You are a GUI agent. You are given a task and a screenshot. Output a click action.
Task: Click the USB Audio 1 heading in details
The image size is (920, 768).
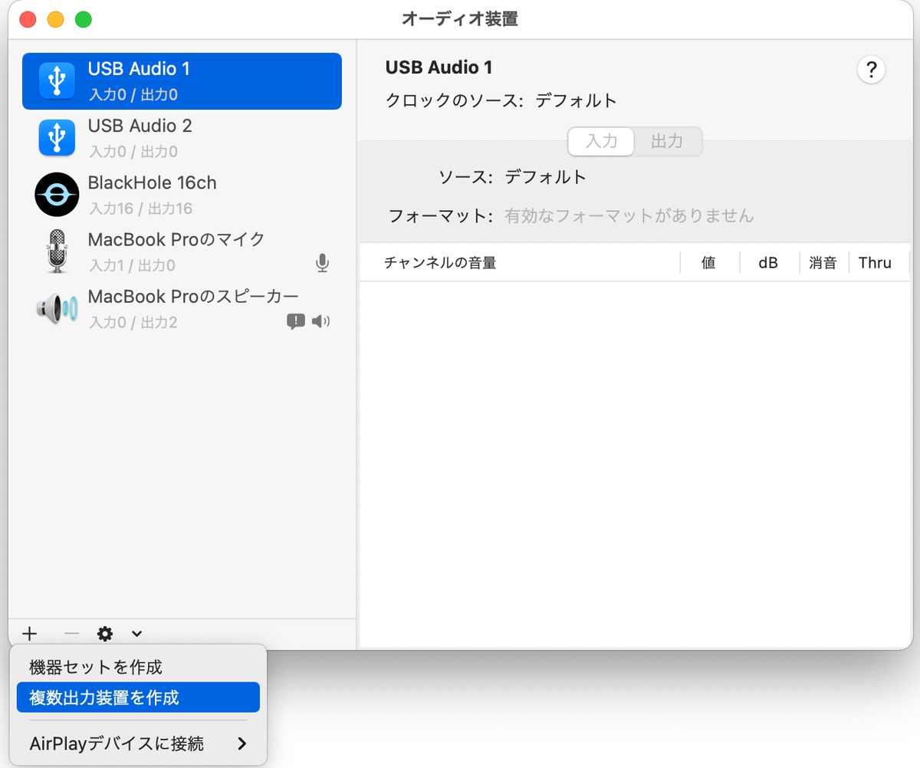click(x=439, y=67)
